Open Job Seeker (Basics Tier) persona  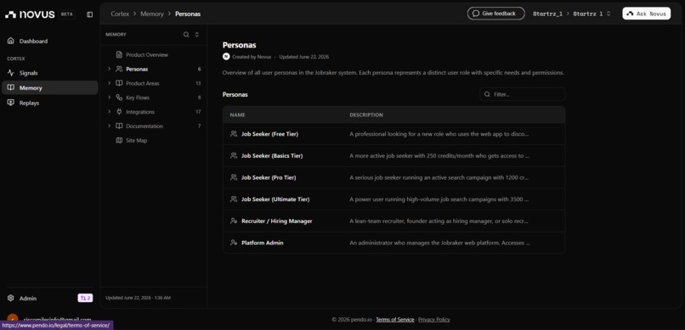pos(272,155)
